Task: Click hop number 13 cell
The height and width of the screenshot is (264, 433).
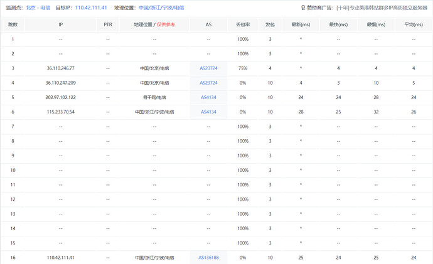Action: click(x=13, y=214)
